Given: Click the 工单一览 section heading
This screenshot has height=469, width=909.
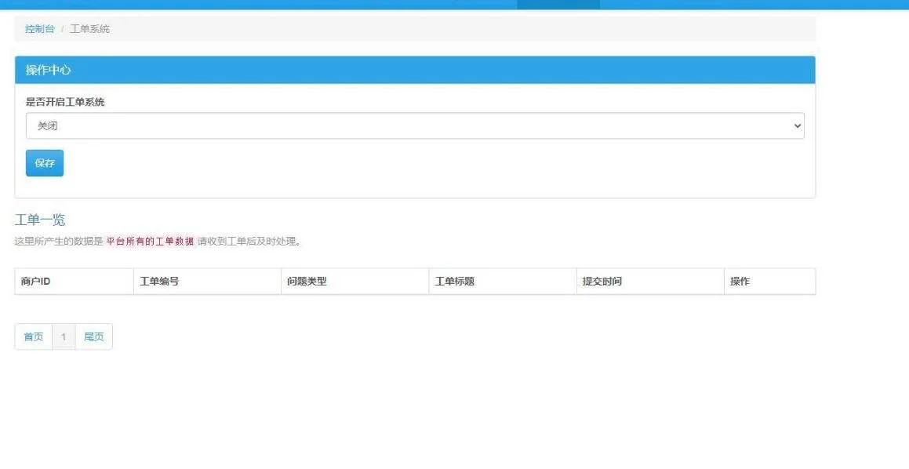Looking at the screenshot, I should tap(40, 220).
